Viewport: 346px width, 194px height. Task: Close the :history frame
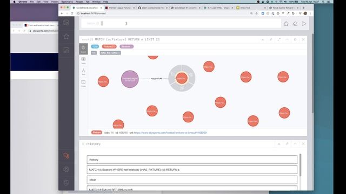(303, 144)
